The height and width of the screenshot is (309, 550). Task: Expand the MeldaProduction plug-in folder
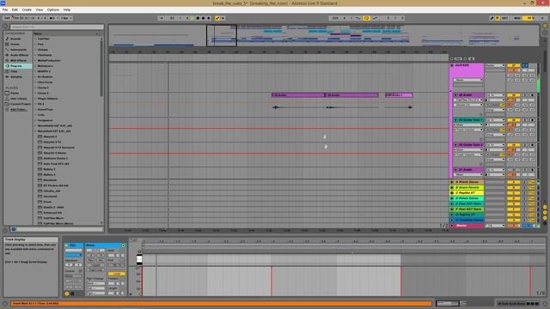(x=35, y=60)
